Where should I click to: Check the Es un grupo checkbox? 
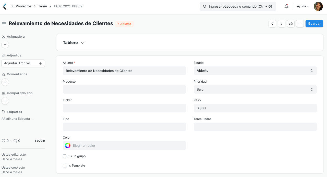pyautogui.click(x=65, y=156)
